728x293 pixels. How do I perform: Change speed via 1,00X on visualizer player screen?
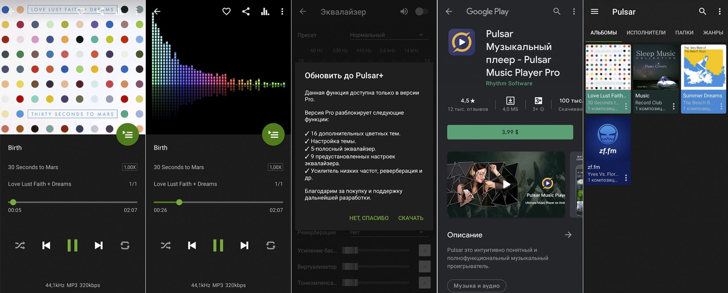point(275,167)
